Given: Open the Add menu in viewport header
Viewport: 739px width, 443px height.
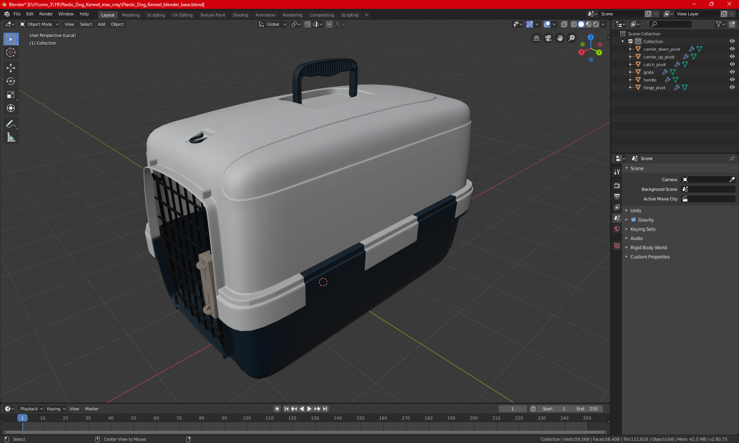Looking at the screenshot, I should click(x=101, y=24).
